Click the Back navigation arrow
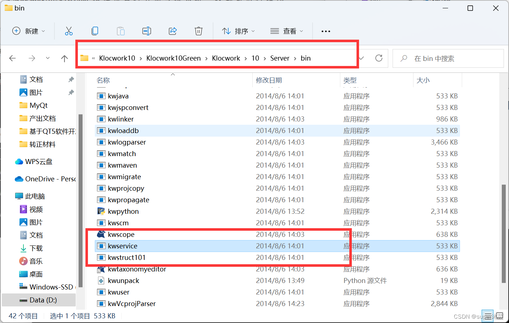The height and width of the screenshot is (323, 509). point(13,58)
